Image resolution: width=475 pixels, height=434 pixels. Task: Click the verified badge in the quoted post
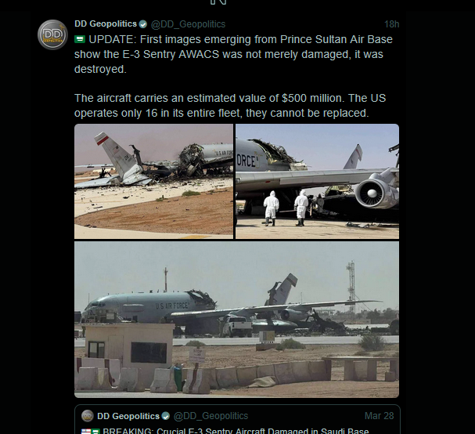coord(165,415)
